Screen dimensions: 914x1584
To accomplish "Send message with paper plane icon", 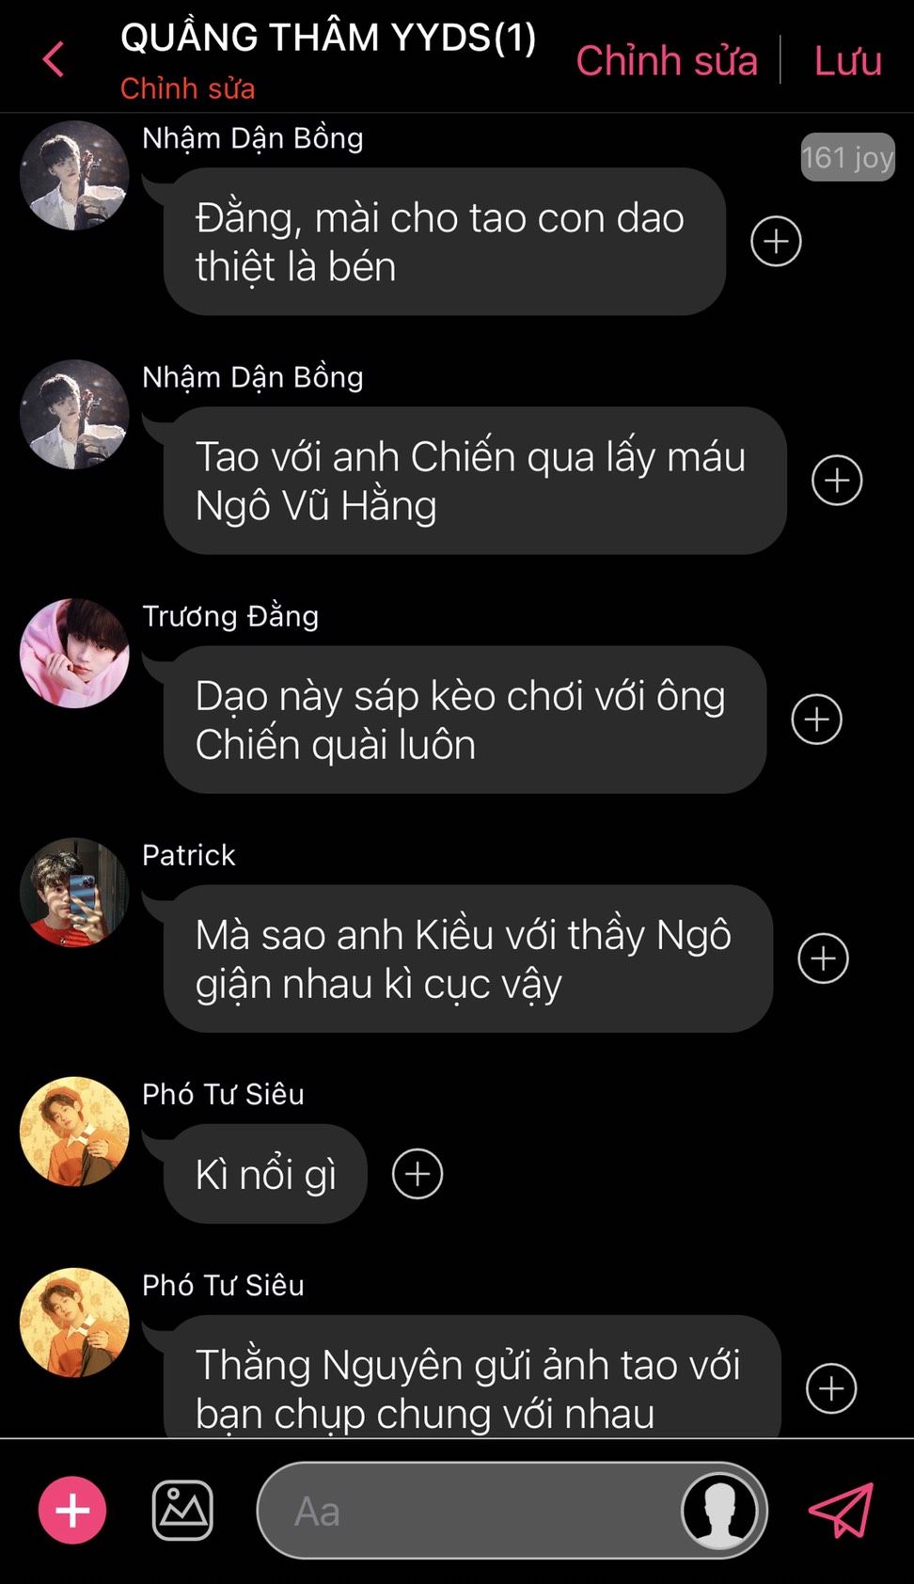I will click(x=842, y=1510).
